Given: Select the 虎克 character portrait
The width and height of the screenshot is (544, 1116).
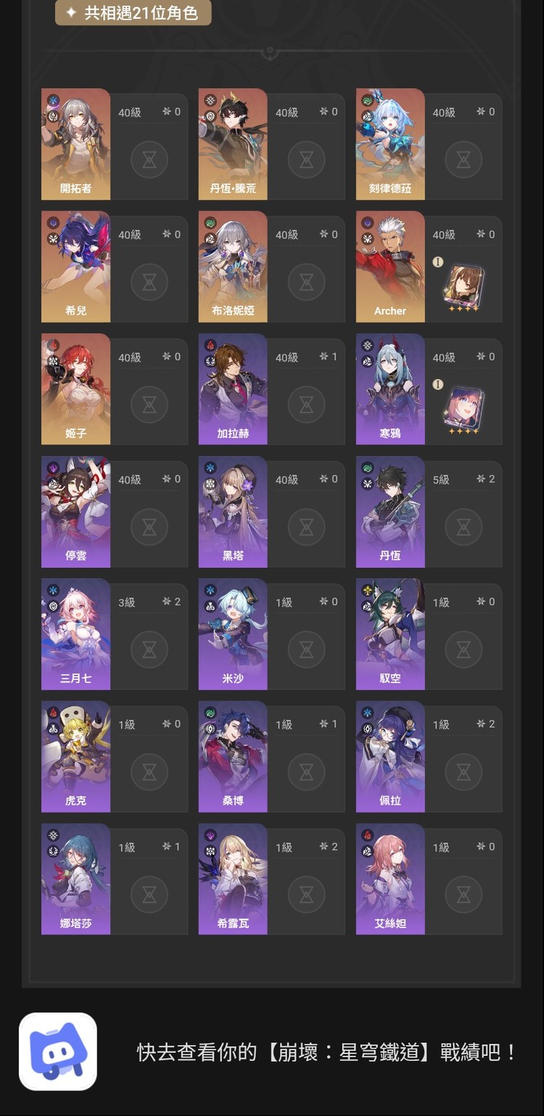Looking at the screenshot, I should 76,756.
